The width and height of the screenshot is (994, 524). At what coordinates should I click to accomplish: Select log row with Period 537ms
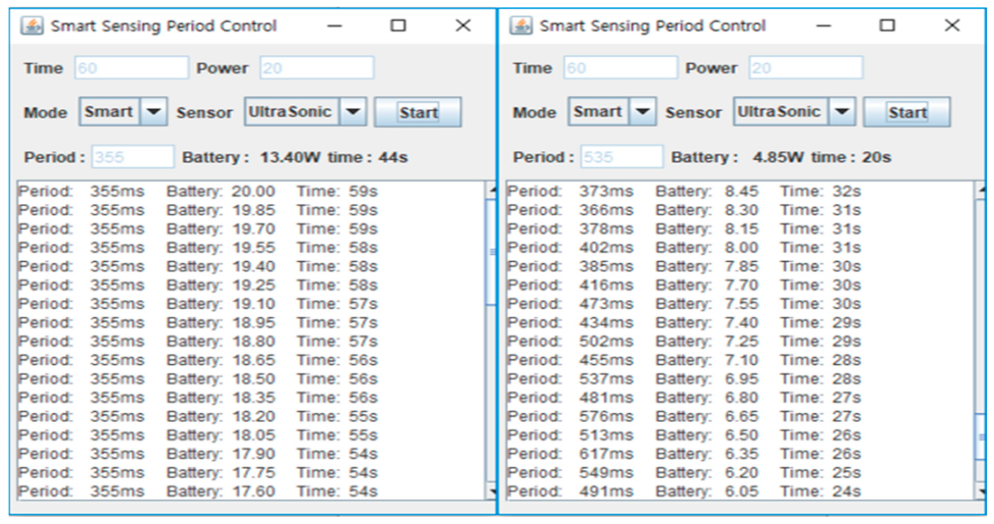click(684, 379)
